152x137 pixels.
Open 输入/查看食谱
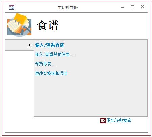point(49,45)
